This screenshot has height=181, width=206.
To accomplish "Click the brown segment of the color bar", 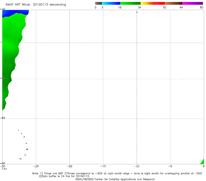I will coord(173,3).
